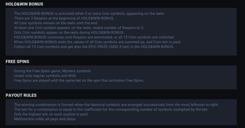The height and width of the screenshot is (128, 245).
Task: Click the FREE SPINS heading
Action: (17, 62)
